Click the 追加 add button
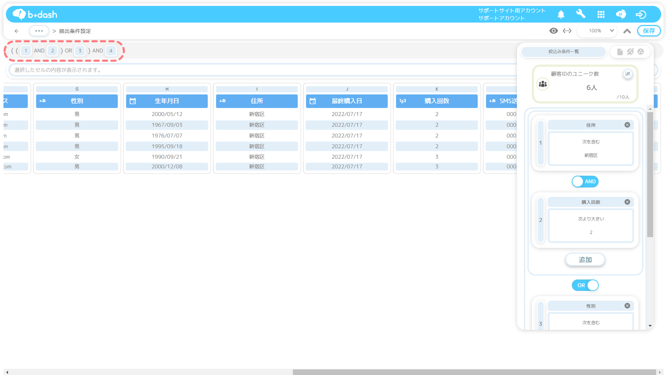The width and height of the screenshot is (667, 375). click(x=585, y=260)
